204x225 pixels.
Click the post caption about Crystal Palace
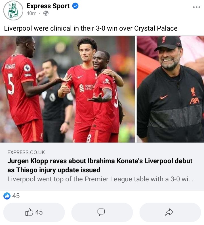[91, 28]
